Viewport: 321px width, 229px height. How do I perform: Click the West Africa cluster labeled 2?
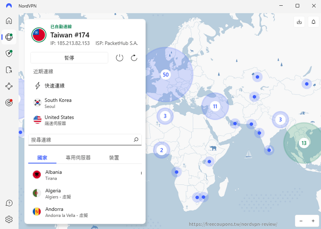coord(162,150)
